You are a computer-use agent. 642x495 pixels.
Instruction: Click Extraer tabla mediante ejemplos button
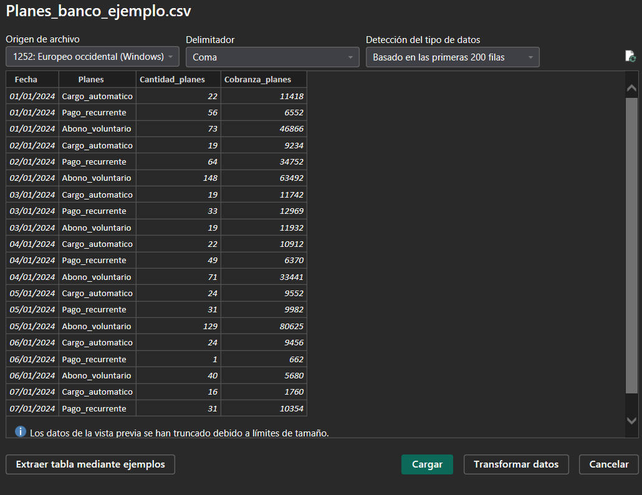[x=90, y=464]
